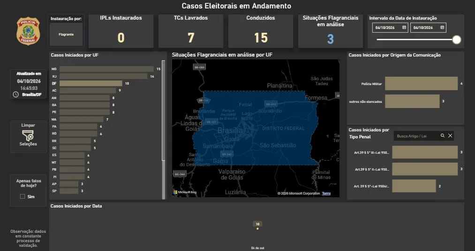Open calendar picker for end date
This screenshot has height=251, width=475.
coord(442,28)
